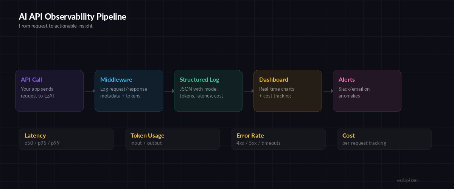Viewport: 454px width, 189px height.
Task: Click the Latency metric box
Action: (x=66, y=139)
